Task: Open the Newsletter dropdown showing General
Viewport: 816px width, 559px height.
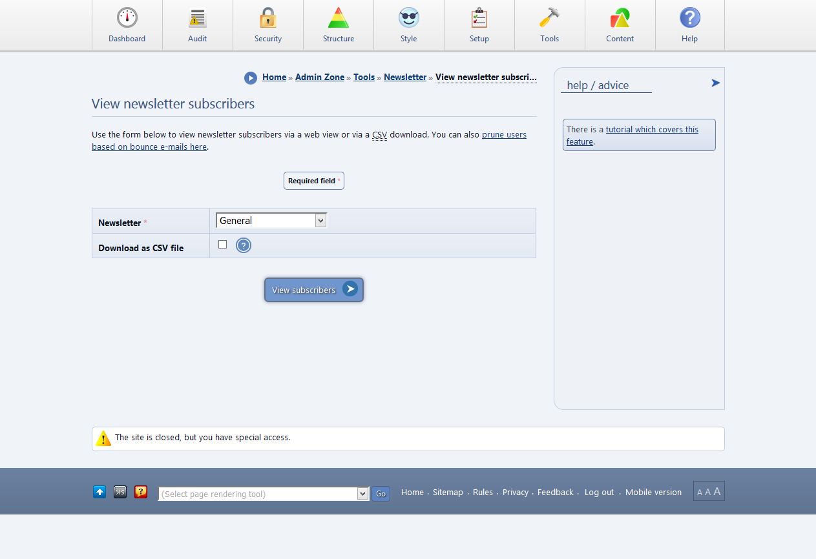Action: tap(271, 221)
